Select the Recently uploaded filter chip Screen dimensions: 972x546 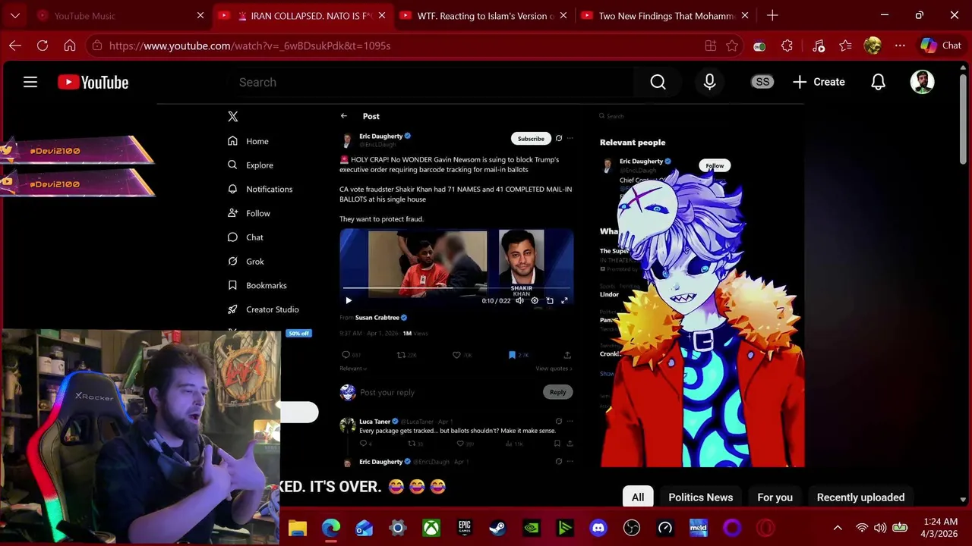click(x=860, y=497)
